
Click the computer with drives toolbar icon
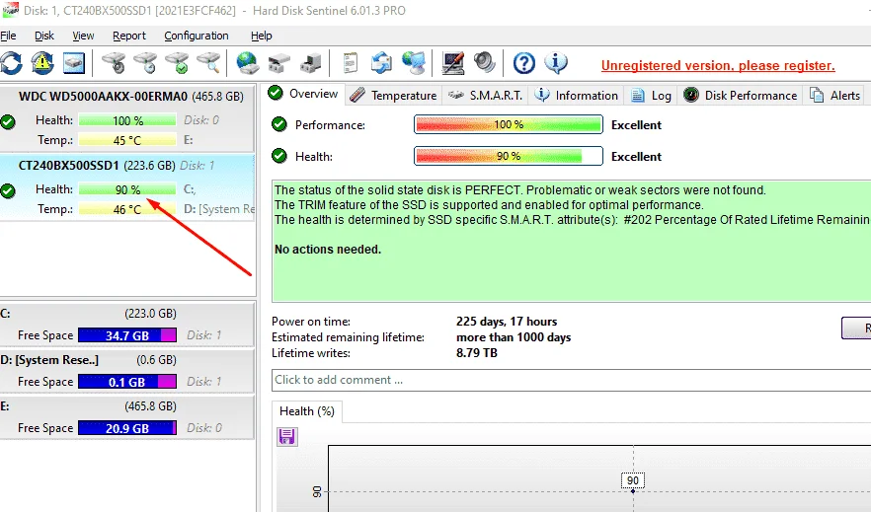[310, 63]
